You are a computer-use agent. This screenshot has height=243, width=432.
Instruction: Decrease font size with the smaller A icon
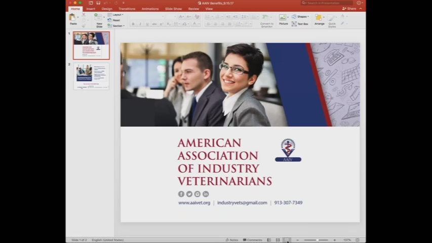click(x=188, y=17)
